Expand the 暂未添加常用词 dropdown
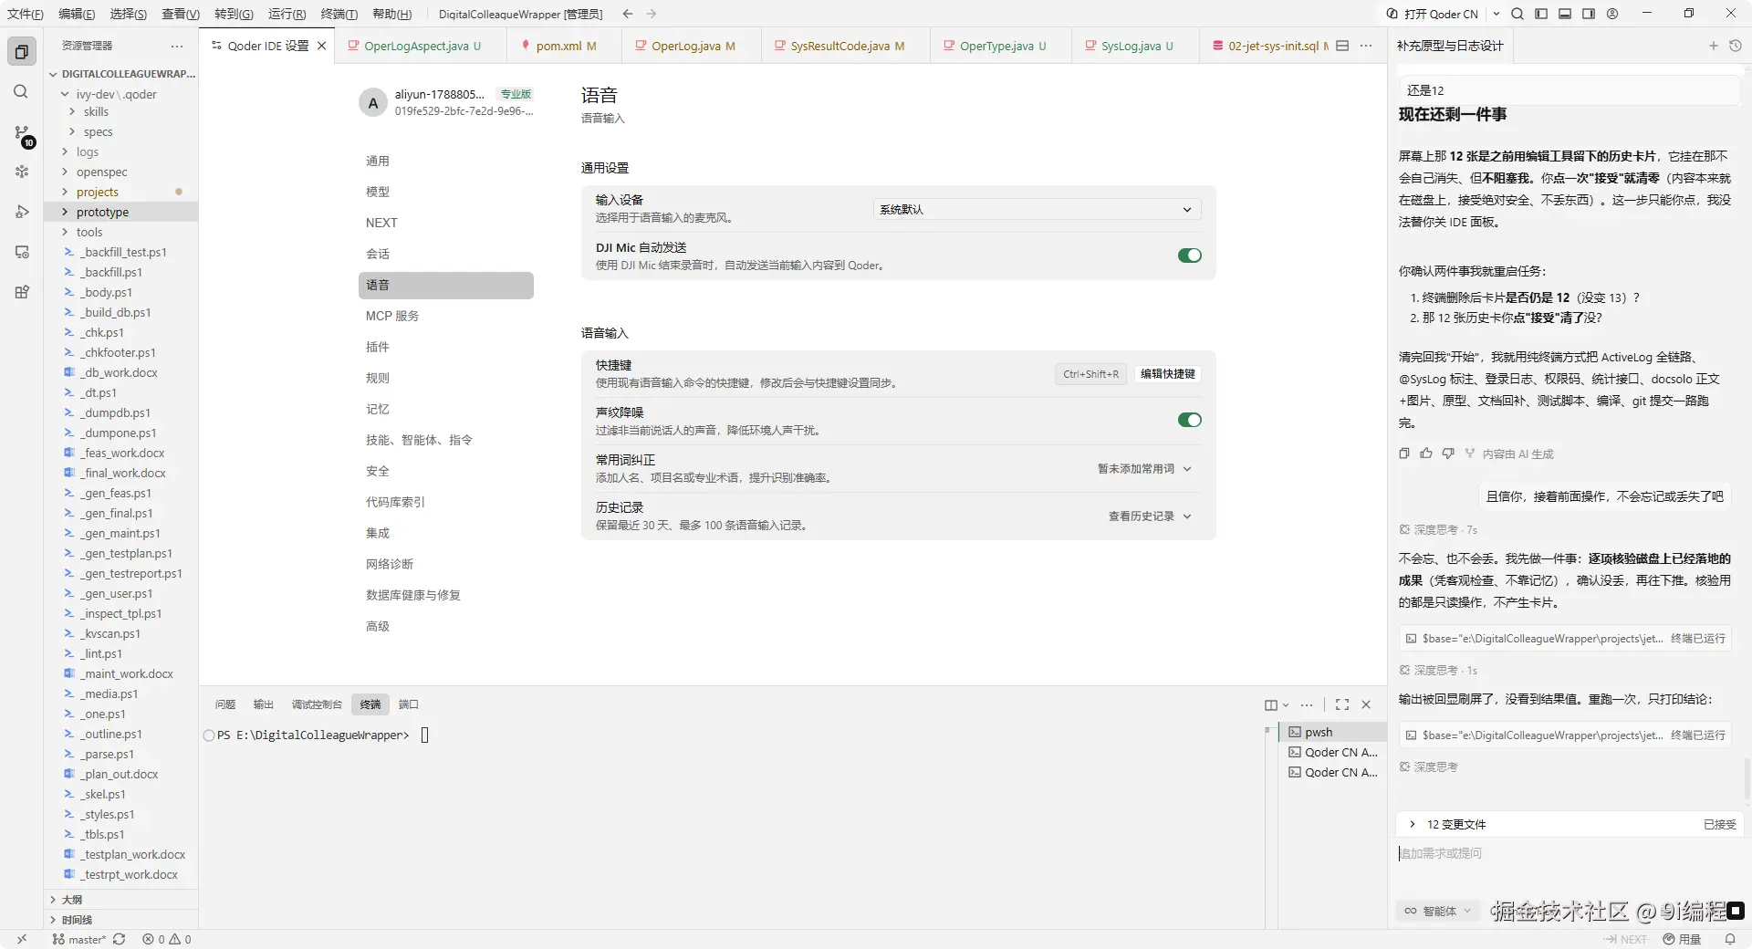The height and width of the screenshot is (949, 1752). pos(1144,469)
